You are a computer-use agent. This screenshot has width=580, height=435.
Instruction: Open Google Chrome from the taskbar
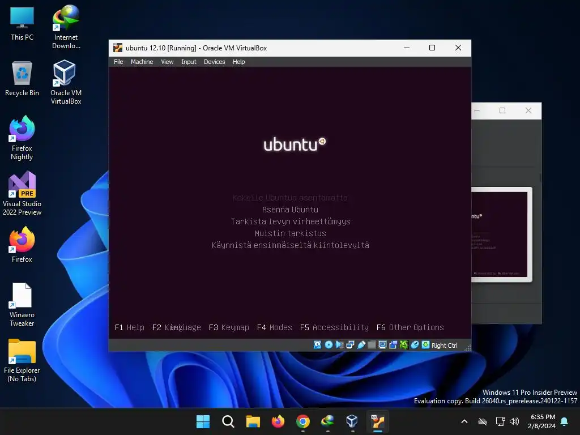click(302, 421)
